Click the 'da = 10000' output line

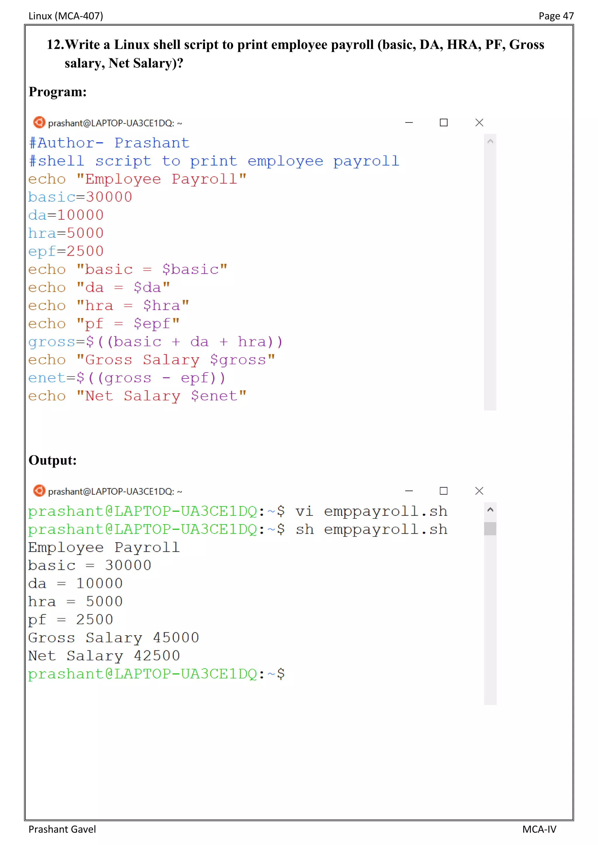(76, 584)
